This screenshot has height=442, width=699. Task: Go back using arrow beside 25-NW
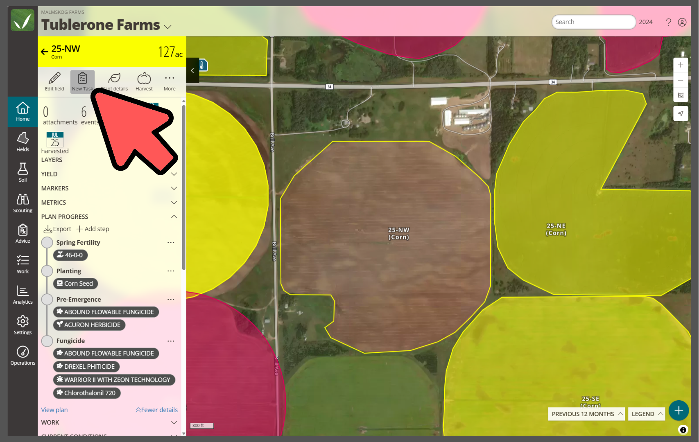(x=45, y=52)
